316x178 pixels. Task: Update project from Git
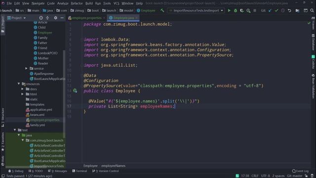click(x=270, y=10)
